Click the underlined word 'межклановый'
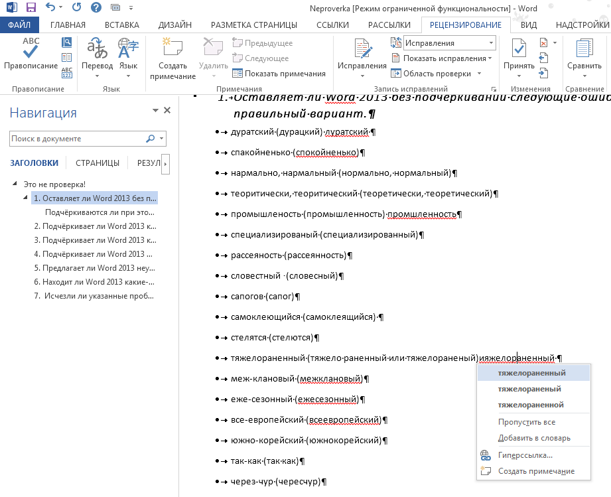Screen dimensions: 611x497 (330, 379)
